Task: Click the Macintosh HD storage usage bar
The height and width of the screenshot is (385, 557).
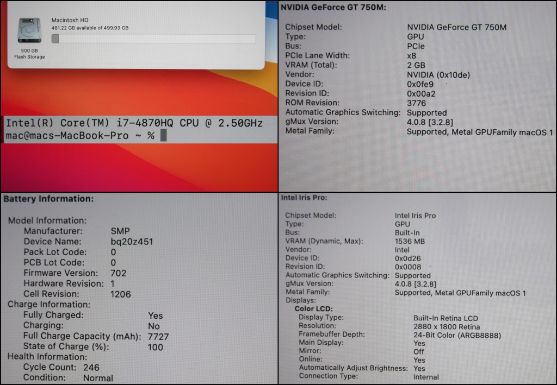Action: coord(153,39)
